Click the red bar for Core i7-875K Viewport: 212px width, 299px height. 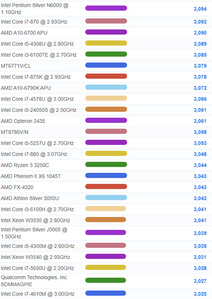[x=106, y=76]
